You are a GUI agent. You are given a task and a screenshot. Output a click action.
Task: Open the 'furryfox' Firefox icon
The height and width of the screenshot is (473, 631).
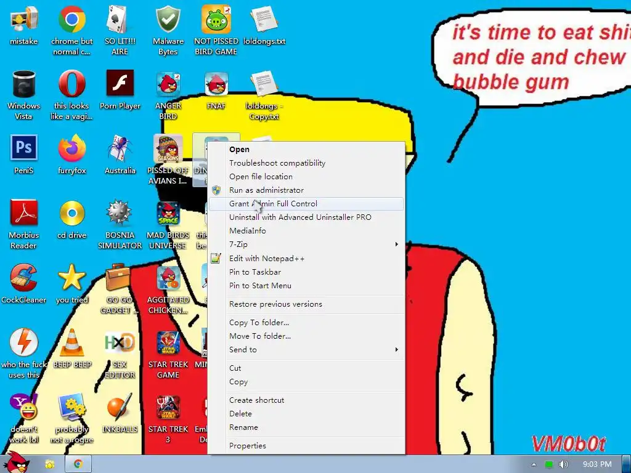71,148
